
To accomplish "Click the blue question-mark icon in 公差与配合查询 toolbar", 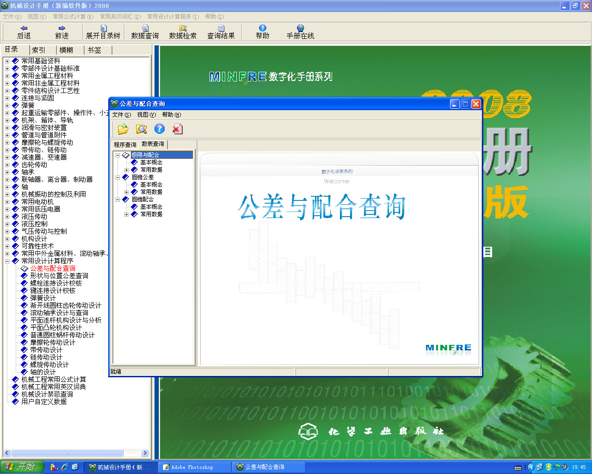I will click(x=160, y=129).
